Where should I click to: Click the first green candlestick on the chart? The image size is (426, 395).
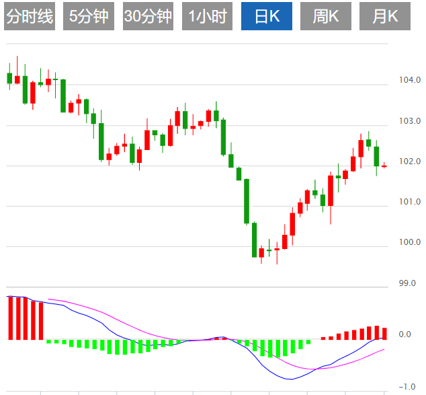9,78
